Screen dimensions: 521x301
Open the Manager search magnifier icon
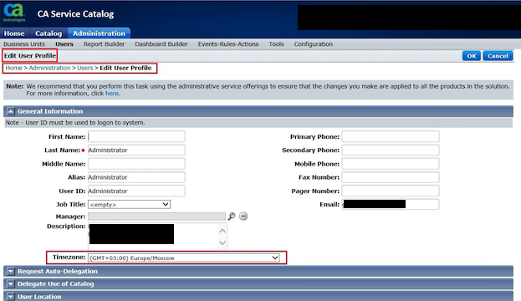coord(232,217)
